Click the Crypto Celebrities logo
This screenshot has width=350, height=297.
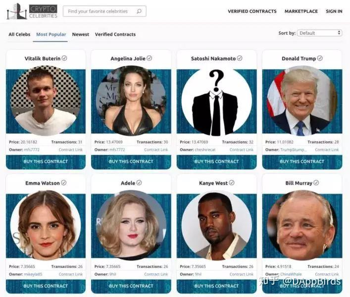click(32, 11)
